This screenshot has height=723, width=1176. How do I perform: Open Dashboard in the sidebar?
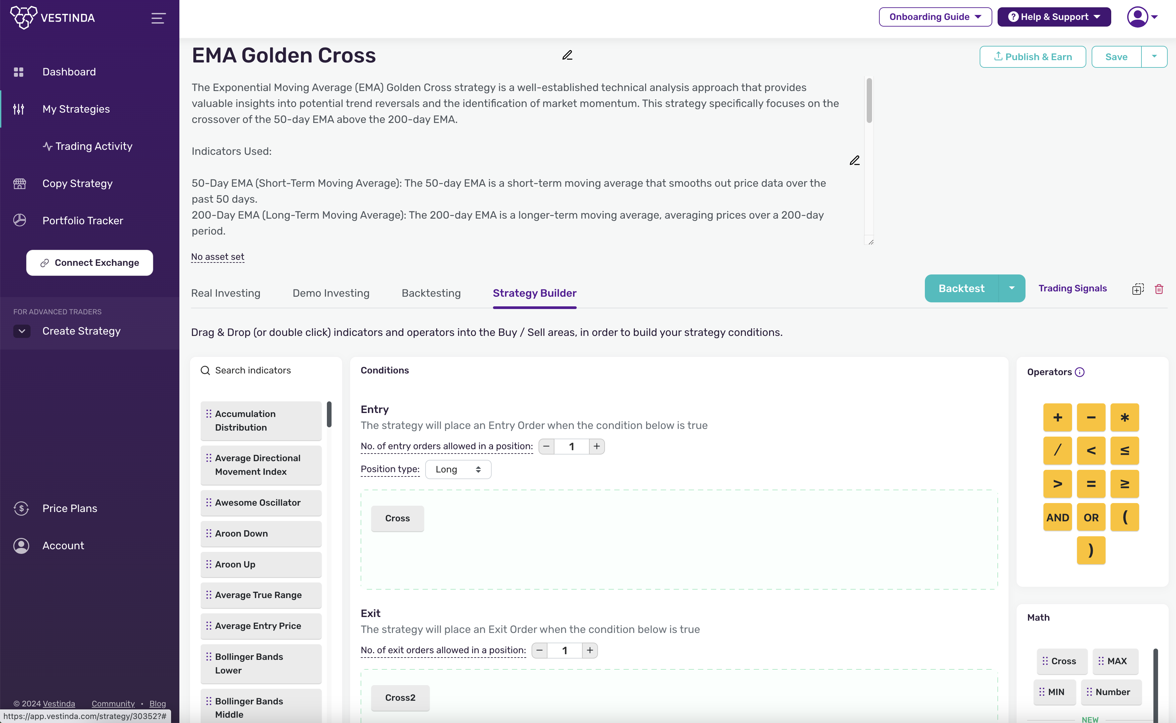[x=69, y=72]
